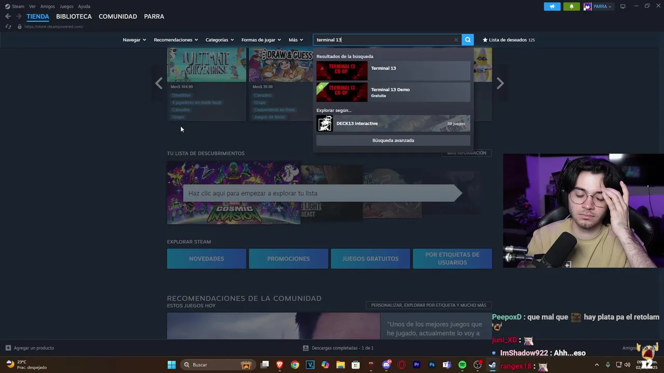Open the Ayuda menu
The image size is (664, 373).
coord(84,6)
